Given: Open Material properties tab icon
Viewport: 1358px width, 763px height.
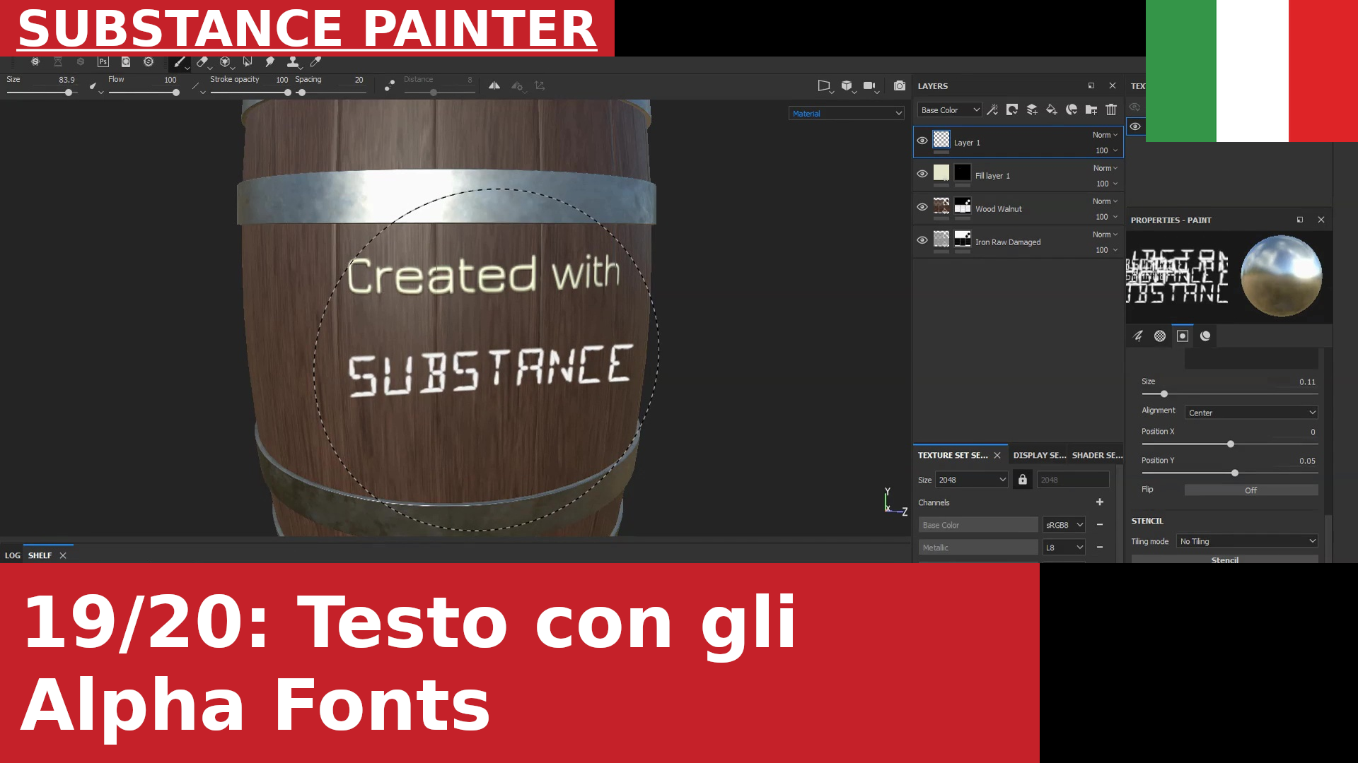Looking at the screenshot, I should coord(1205,336).
